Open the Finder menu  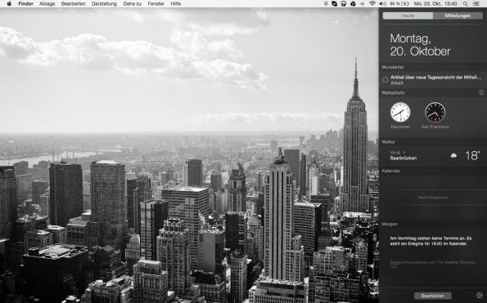[25, 4]
